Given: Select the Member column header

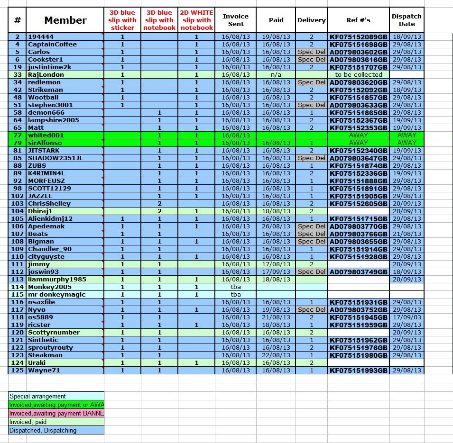Looking at the screenshot, I should coord(65,20).
